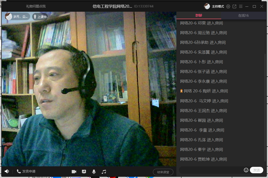Screen dimensions: 268x178
Task: Open the background music note icon
Action: (104, 171)
